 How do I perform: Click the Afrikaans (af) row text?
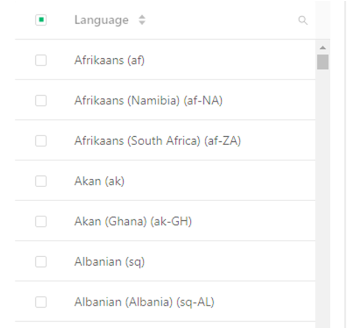109,60
